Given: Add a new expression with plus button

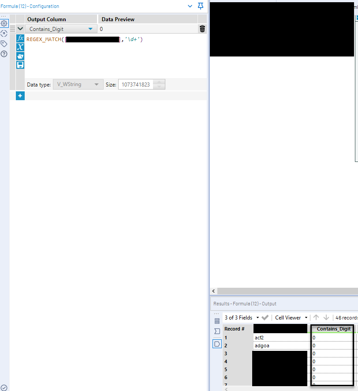Looking at the screenshot, I should coord(20,95).
